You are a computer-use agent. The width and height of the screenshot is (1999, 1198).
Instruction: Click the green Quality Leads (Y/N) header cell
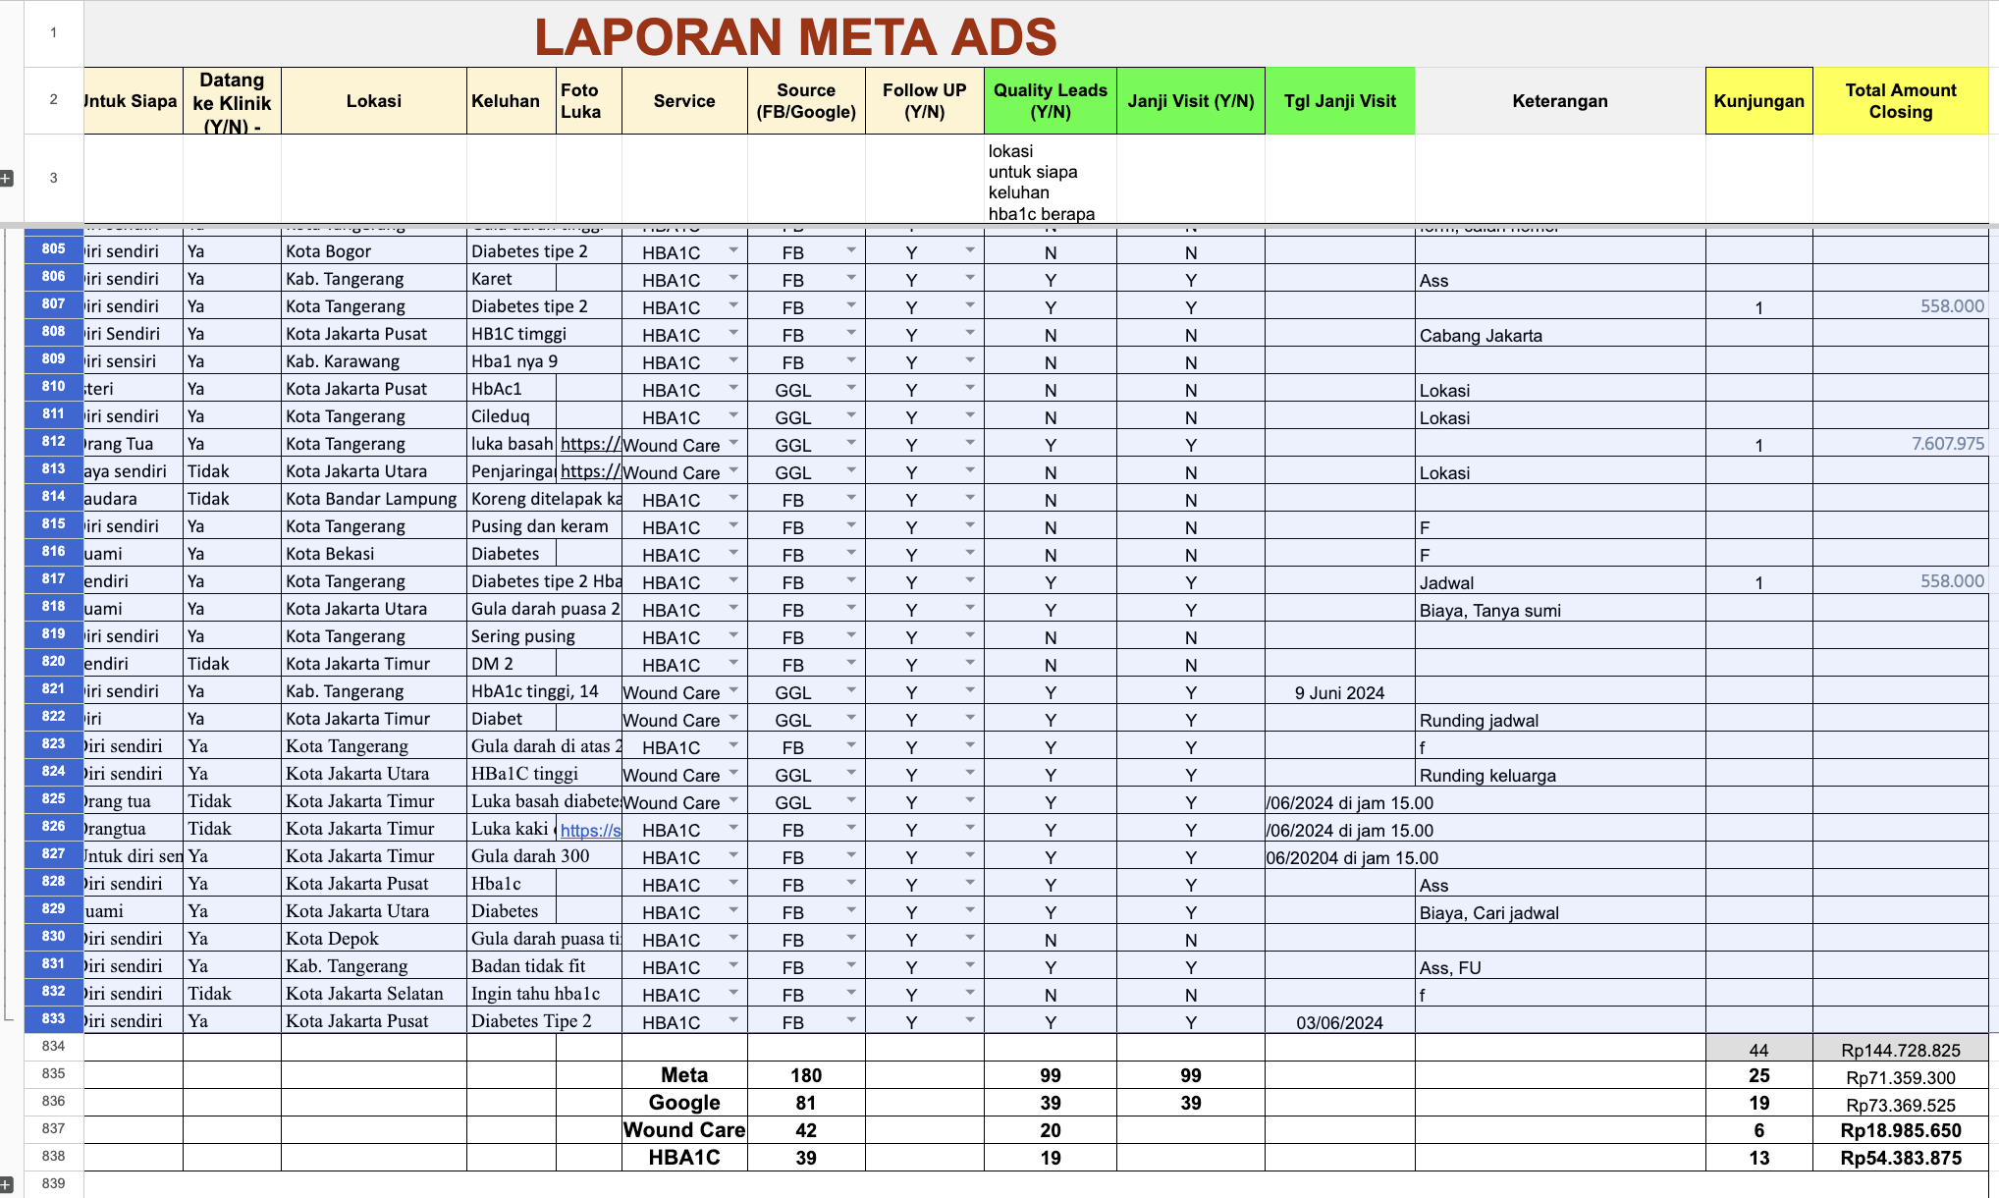1050,101
